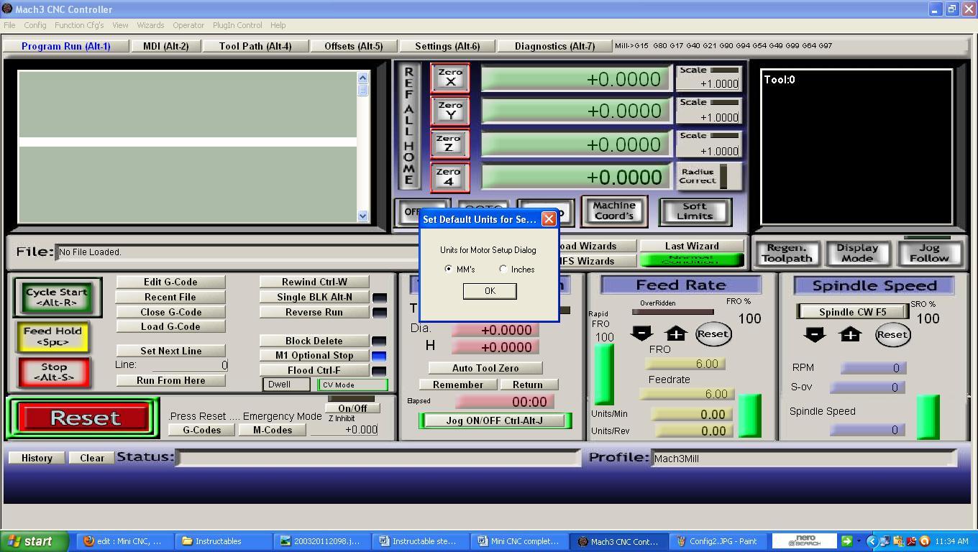Click the Spindle CW F5 button
The width and height of the screenshot is (978, 552).
[x=853, y=312]
